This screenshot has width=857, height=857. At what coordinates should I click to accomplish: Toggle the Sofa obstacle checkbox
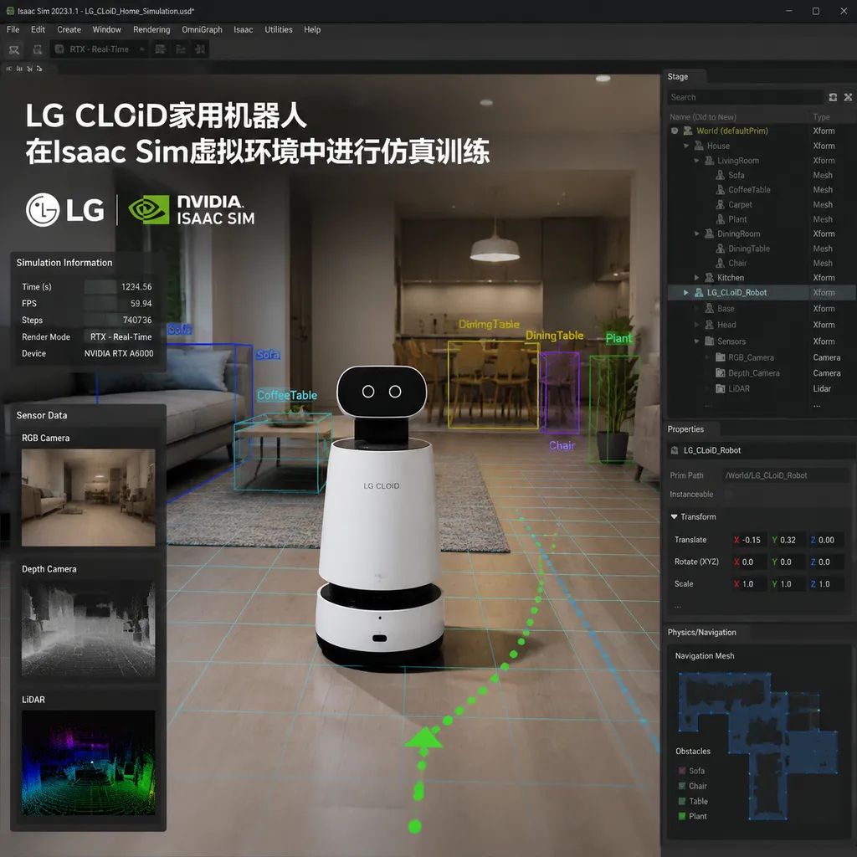pos(681,771)
